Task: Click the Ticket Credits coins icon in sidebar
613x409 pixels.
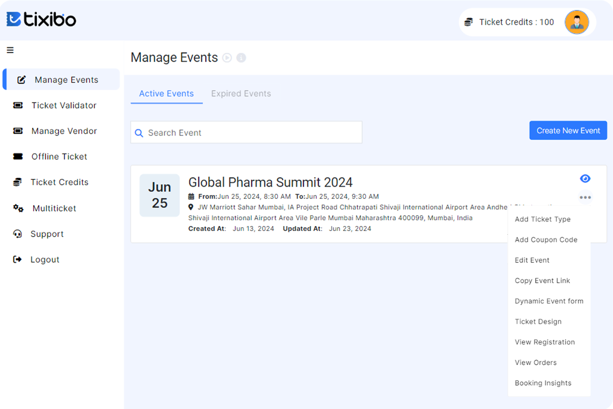Action: [x=18, y=182]
